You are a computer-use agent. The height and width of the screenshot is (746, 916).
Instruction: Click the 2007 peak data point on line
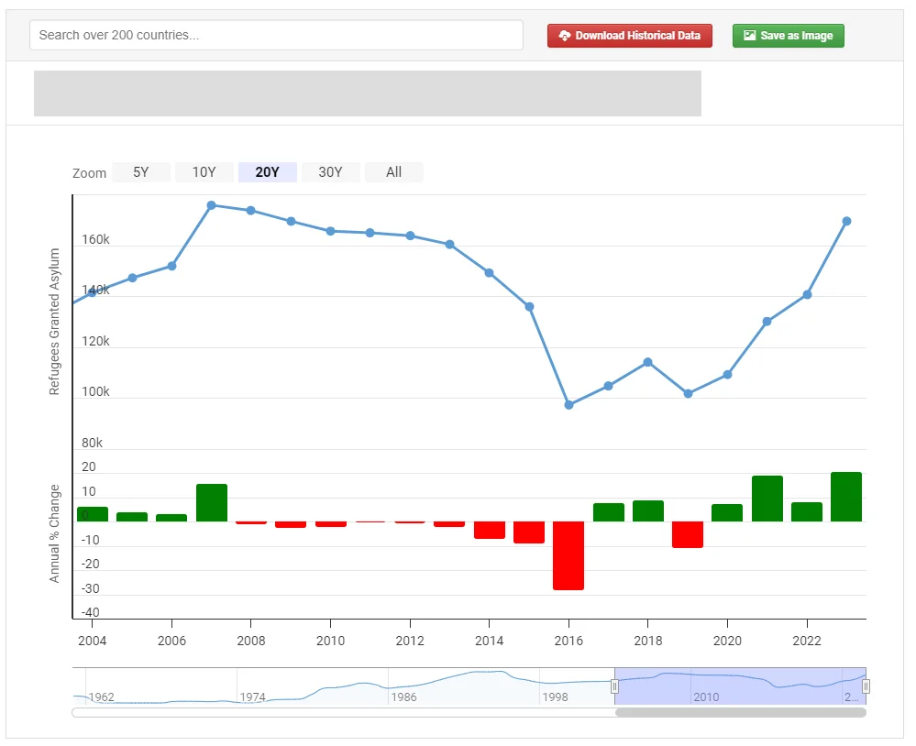click(211, 205)
